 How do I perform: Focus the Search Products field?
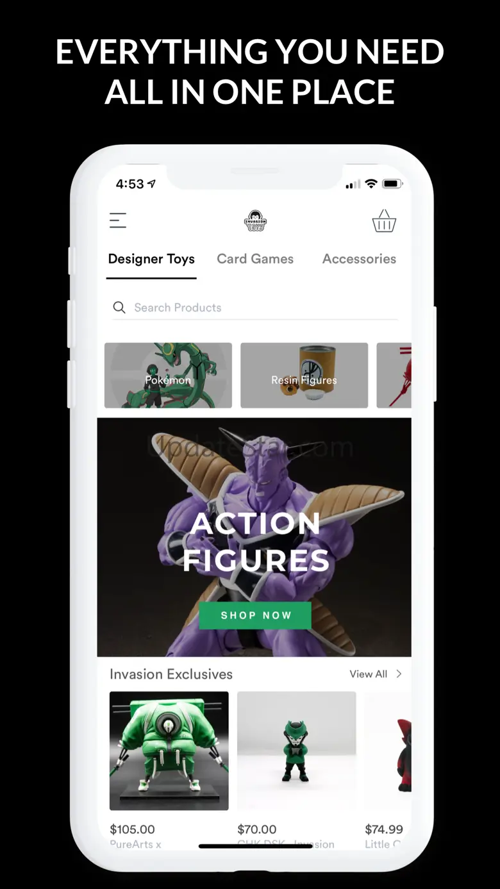coord(255,308)
